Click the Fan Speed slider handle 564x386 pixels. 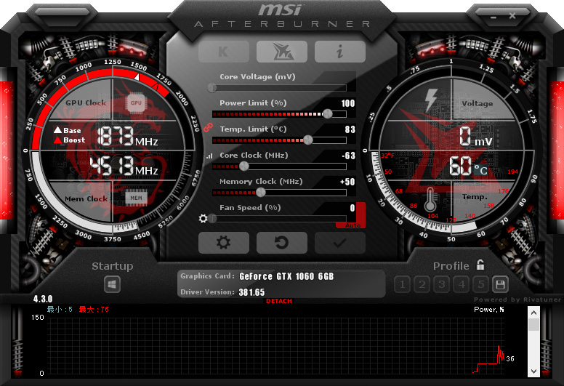click(212, 218)
